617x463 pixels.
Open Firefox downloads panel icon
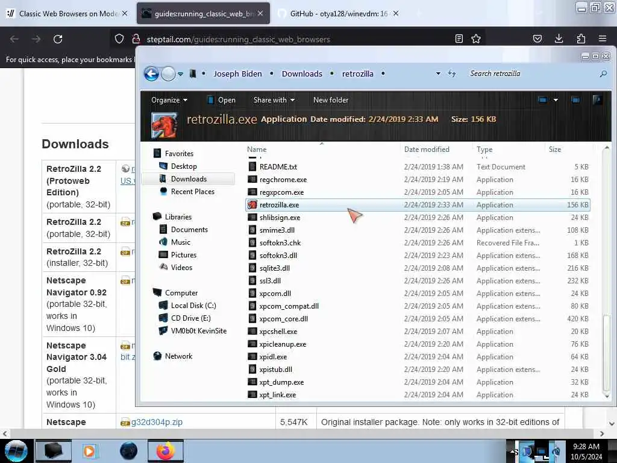(x=559, y=39)
